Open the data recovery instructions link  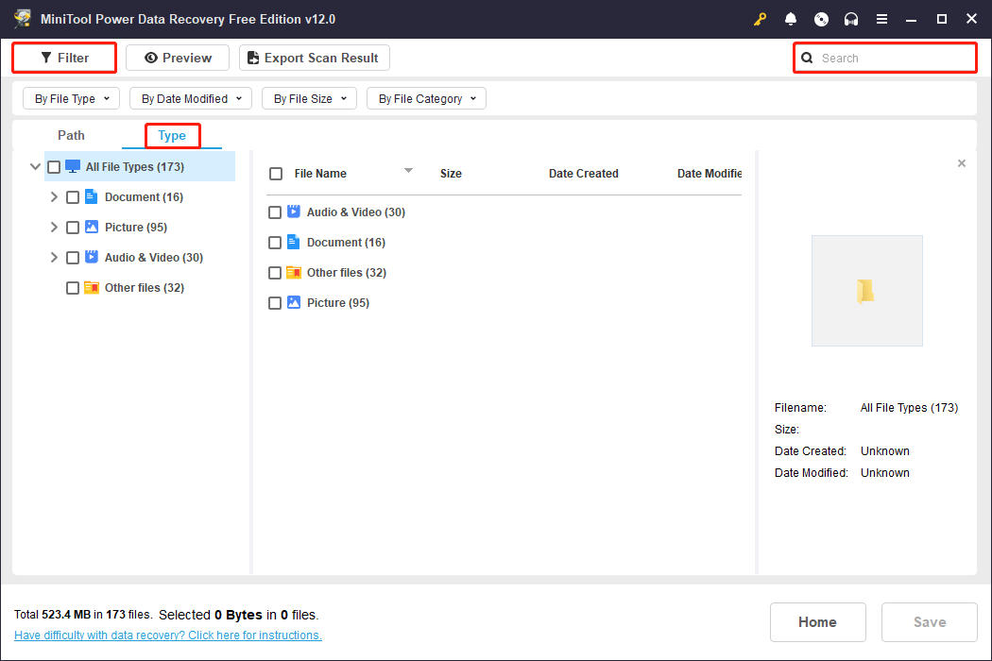[x=168, y=636]
